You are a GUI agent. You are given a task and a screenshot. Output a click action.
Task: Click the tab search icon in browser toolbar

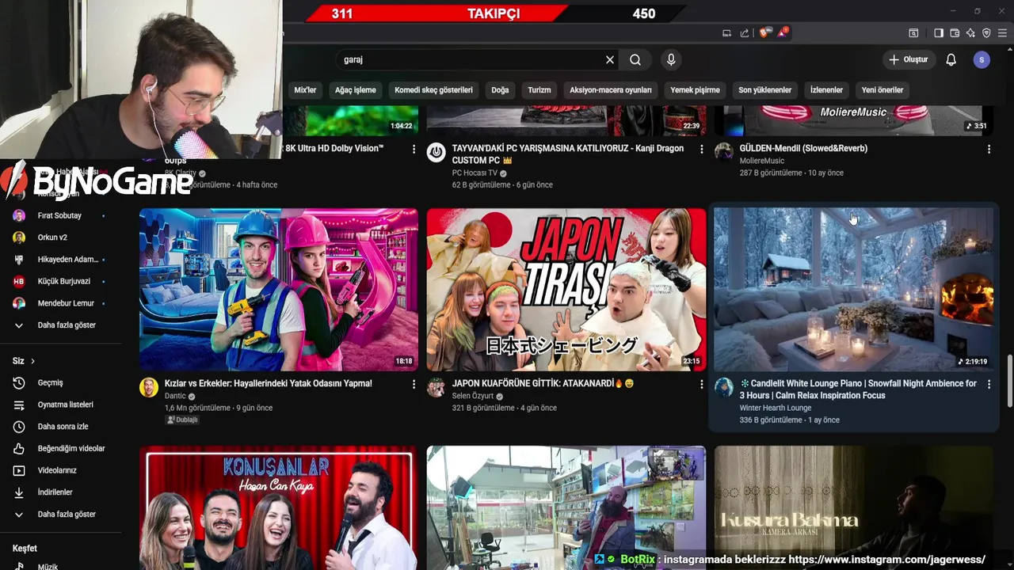point(913,32)
